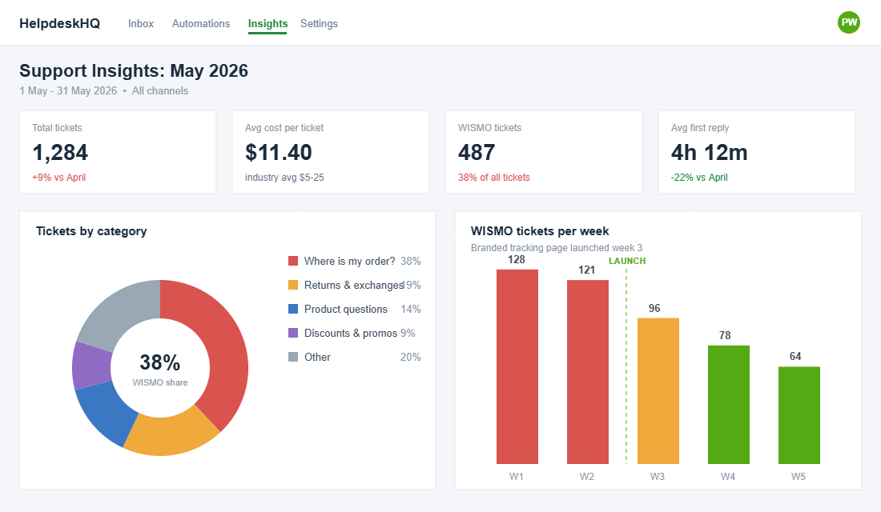Click the green W5 bar showing 64
The image size is (881, 512).
pos(799,415)
